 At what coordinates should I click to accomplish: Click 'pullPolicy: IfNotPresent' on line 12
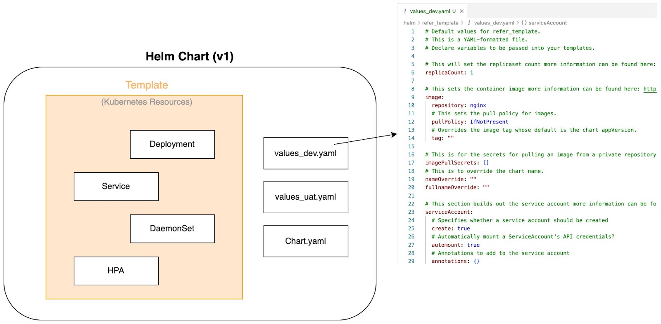(470, 122)
